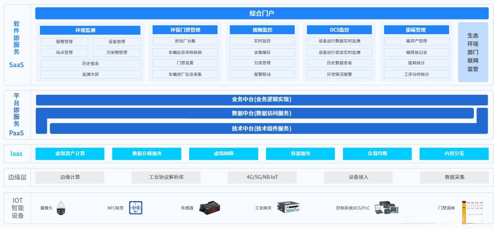Open 报警管理 under 环境监测

[64, 42]
